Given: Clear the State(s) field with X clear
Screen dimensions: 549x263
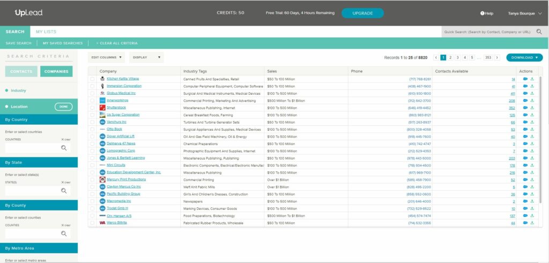Looking at the screenshot, I should pyautogui.click(x=66, y=183).
